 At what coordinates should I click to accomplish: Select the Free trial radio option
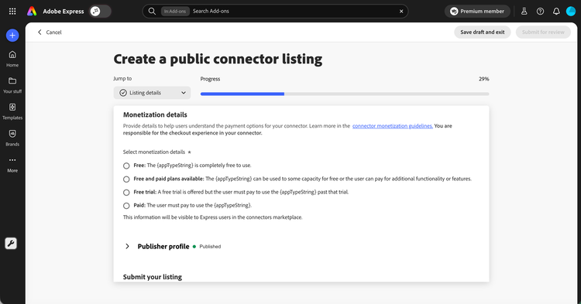(x=126, y=193)
